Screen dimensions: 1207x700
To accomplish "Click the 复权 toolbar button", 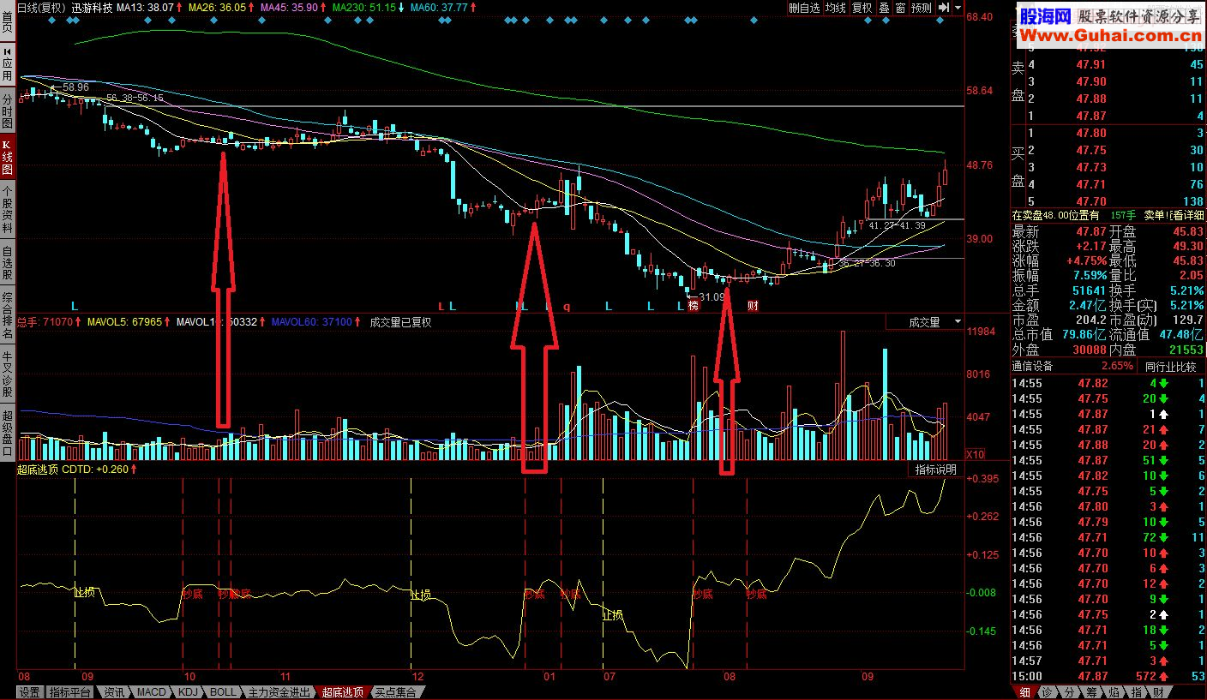I will coord(862,8).
